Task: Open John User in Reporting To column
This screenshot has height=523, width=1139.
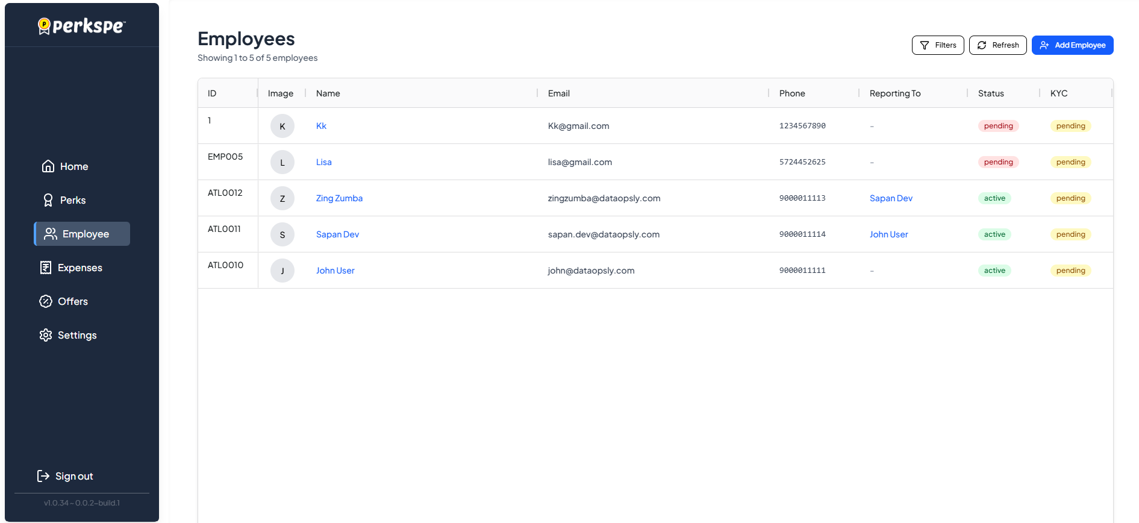Action: tap(888, 234)
